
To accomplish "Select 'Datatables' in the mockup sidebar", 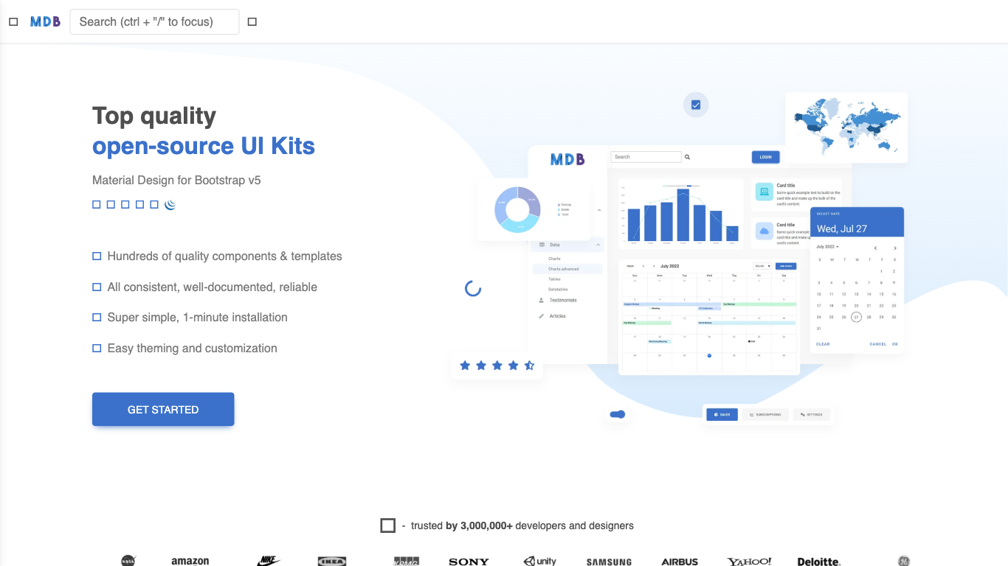I will [x=558, y=290].
